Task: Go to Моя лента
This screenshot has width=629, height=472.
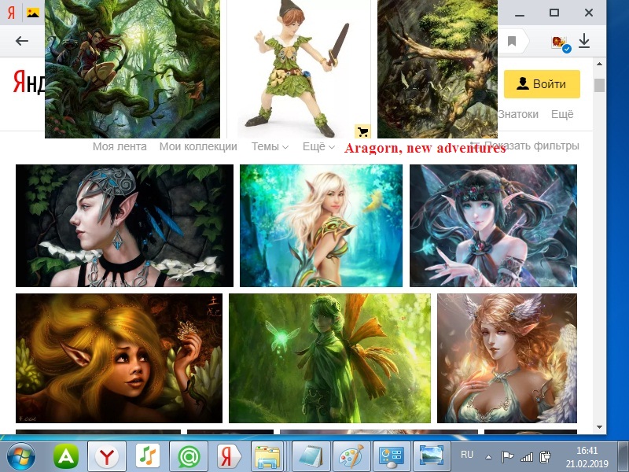Action: [120, 146]
